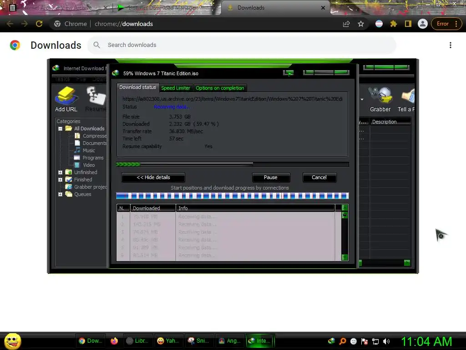Select the Grabber projects category
Screen dimensions: 466x350
[86, 187]
